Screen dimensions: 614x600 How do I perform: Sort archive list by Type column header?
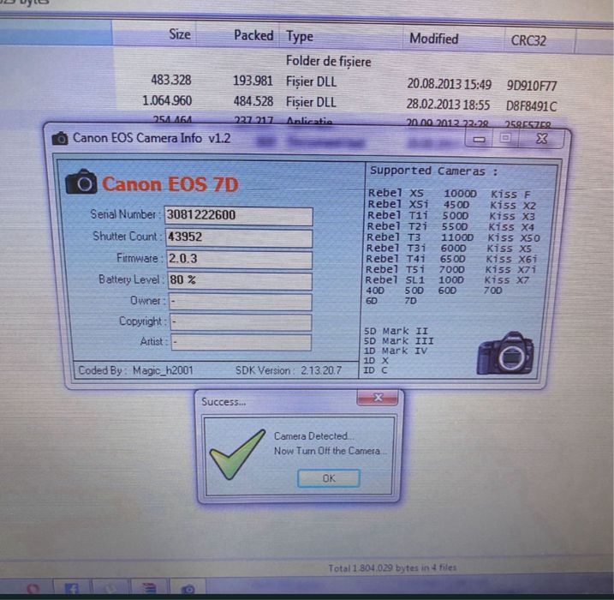(300, 37)
